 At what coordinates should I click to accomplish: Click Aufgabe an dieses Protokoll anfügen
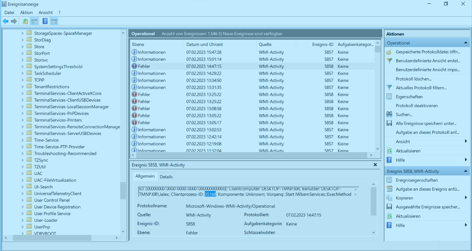click(x=427, y=132)
